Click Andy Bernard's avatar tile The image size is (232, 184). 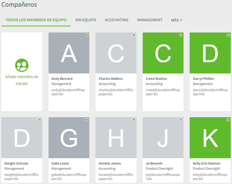[x=69, y=53]
